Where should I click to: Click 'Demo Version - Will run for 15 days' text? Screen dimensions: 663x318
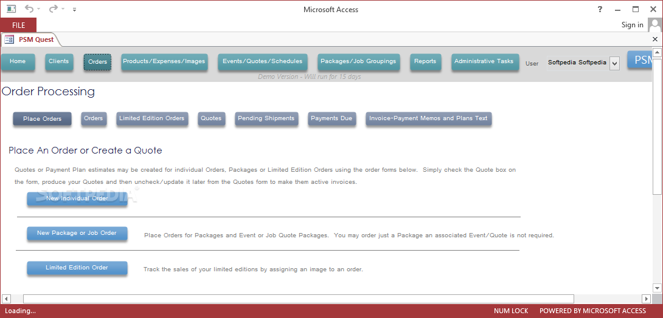point(310,76)
